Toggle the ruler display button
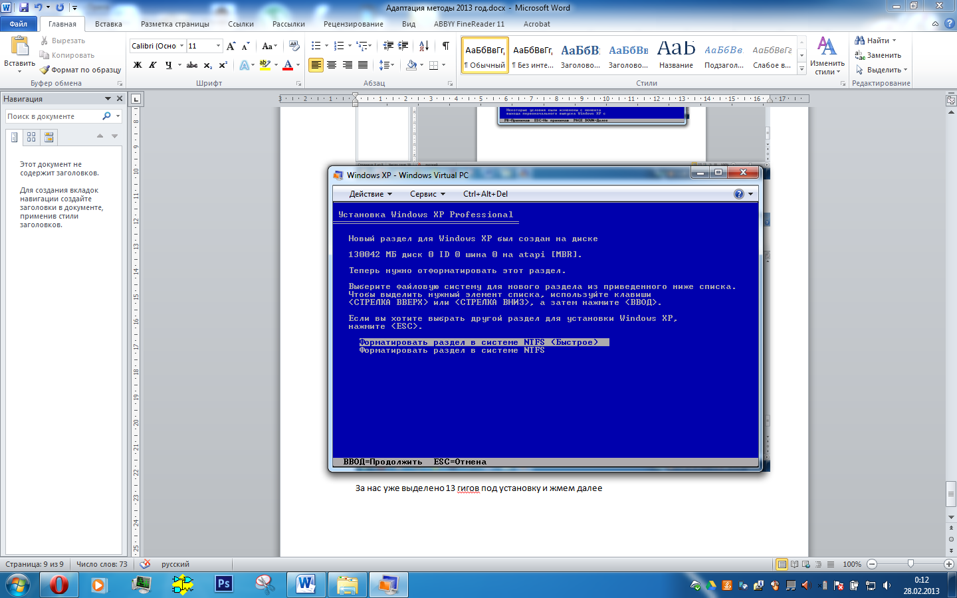957x598 pixels. click(950, 100)
